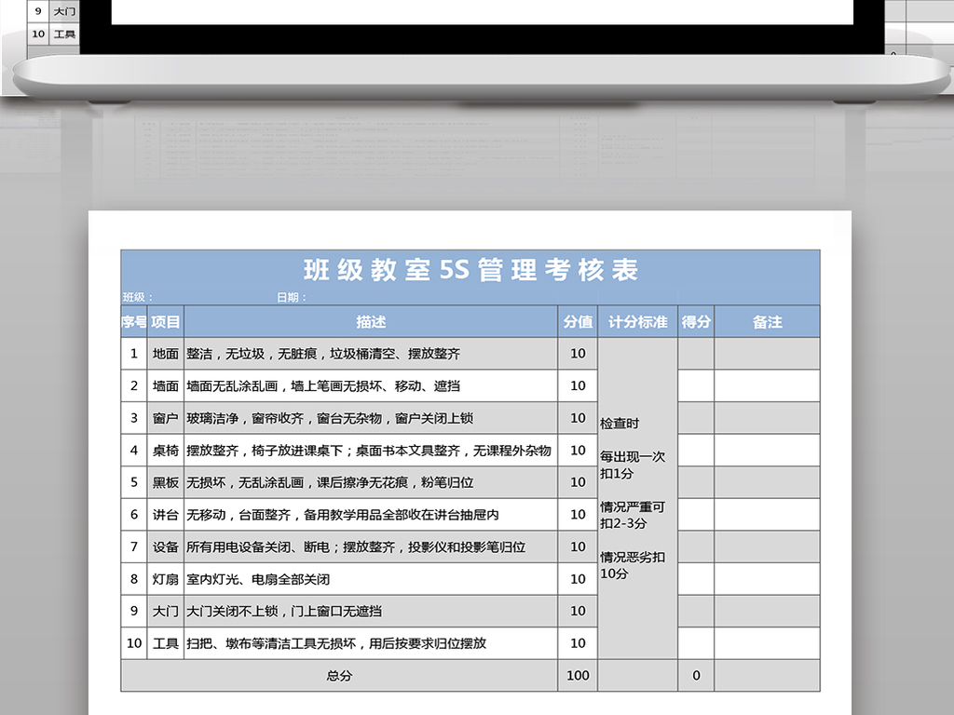The height and width of the screenshot is (715, 954).
Task: Select row 10 工具 in the top spreadsheet
Action: [62, 34]
